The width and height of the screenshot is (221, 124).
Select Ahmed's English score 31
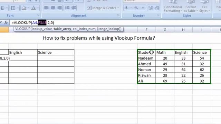pyautogui.click(x=183, y=64)
